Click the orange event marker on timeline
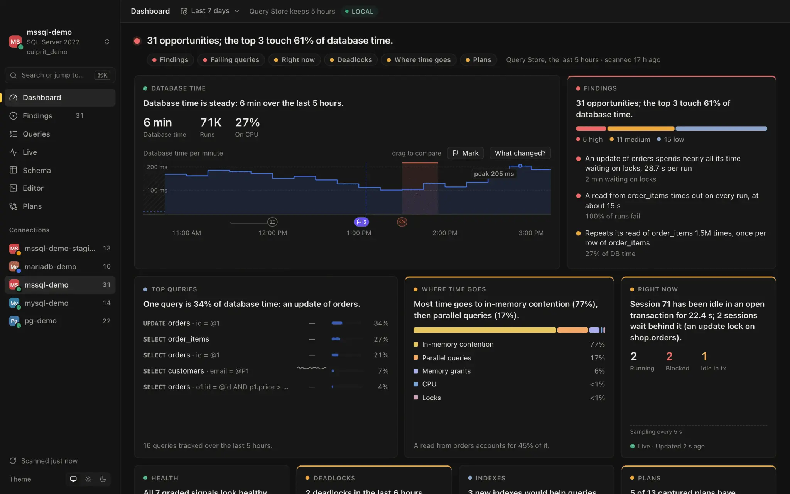 tap(402, 222)
